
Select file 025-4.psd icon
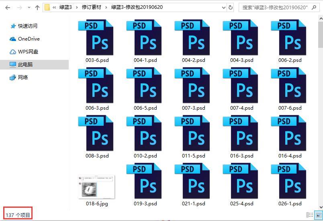[x=240, y=180]
